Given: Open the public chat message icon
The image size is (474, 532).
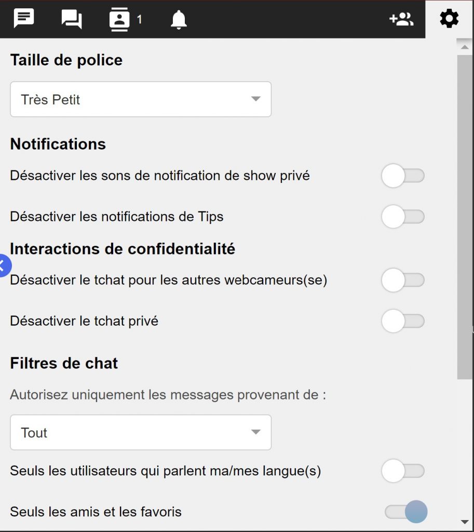Looking at the screenshot, I should 24,19.
